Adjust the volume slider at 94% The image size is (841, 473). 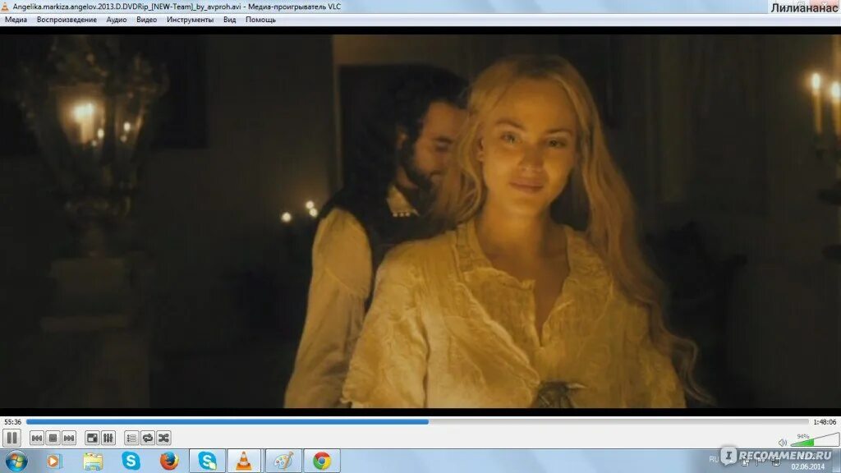(815, 440)
